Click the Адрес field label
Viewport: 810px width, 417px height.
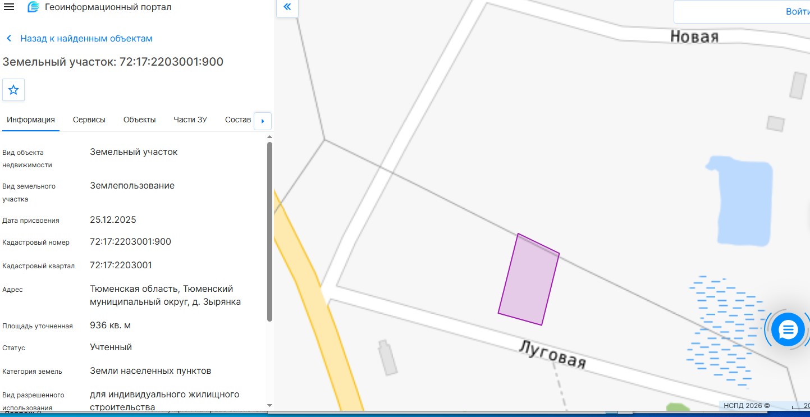tap(12, 290)
